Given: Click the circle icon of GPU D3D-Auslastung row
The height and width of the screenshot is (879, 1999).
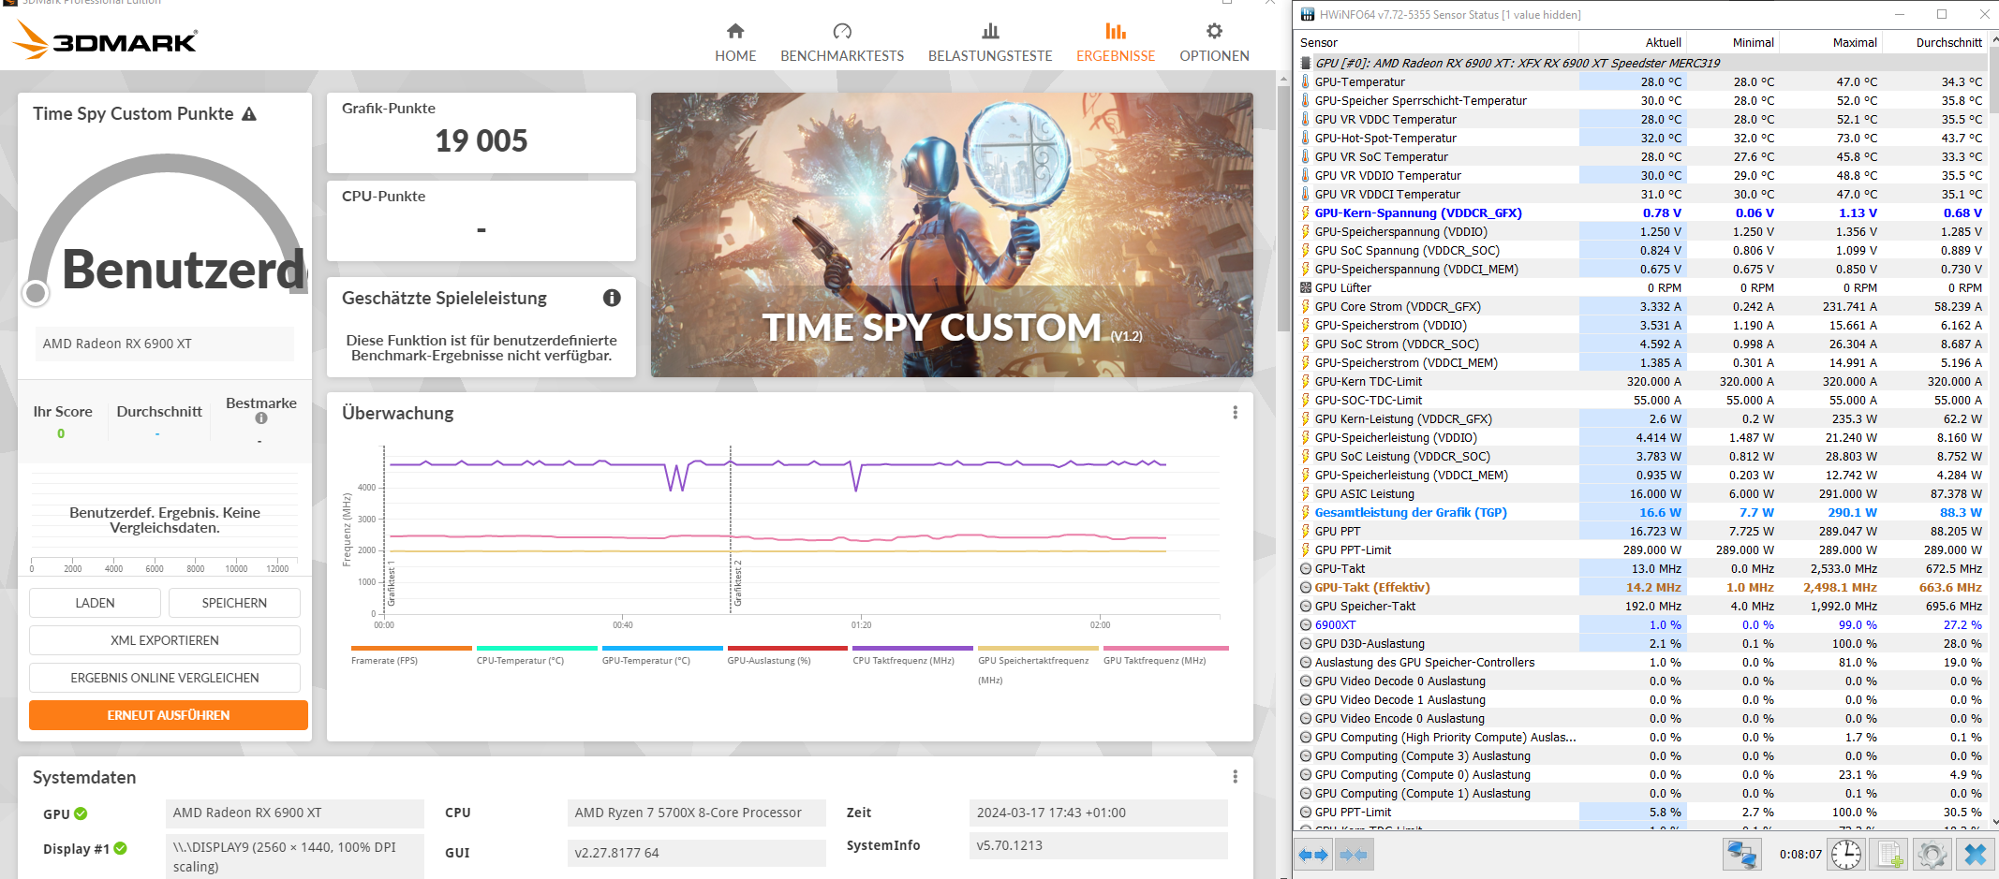Looking at the screenshot, I should (1306, 644).
